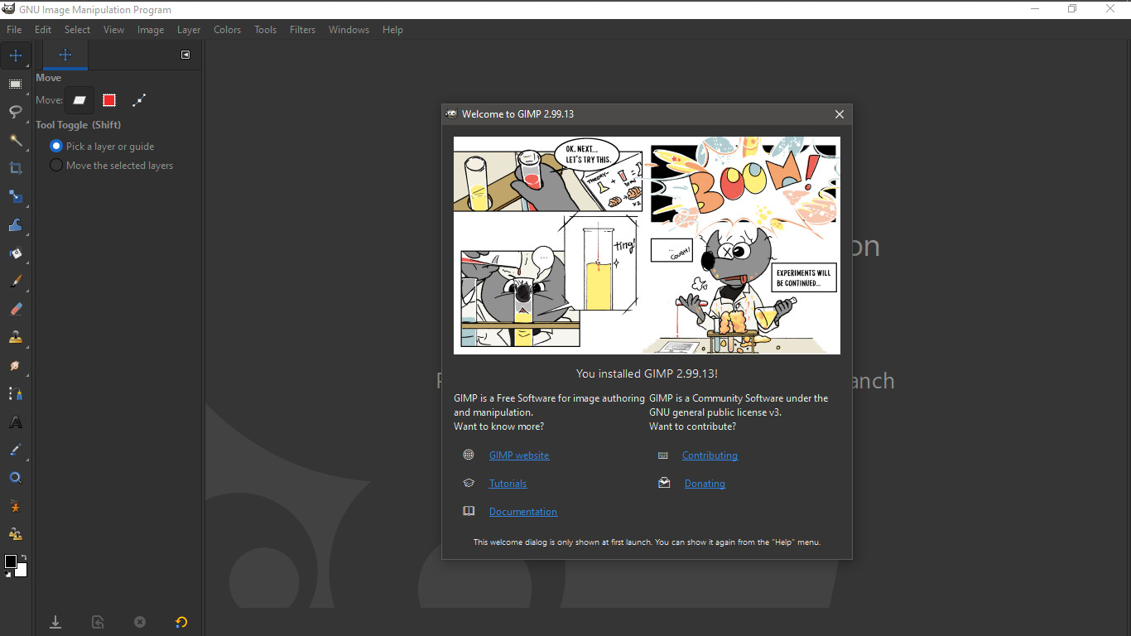Image resolution: width=1131 pixels, height=636 pixels.
Task: Open the Image menu
Action: (150, 30)
